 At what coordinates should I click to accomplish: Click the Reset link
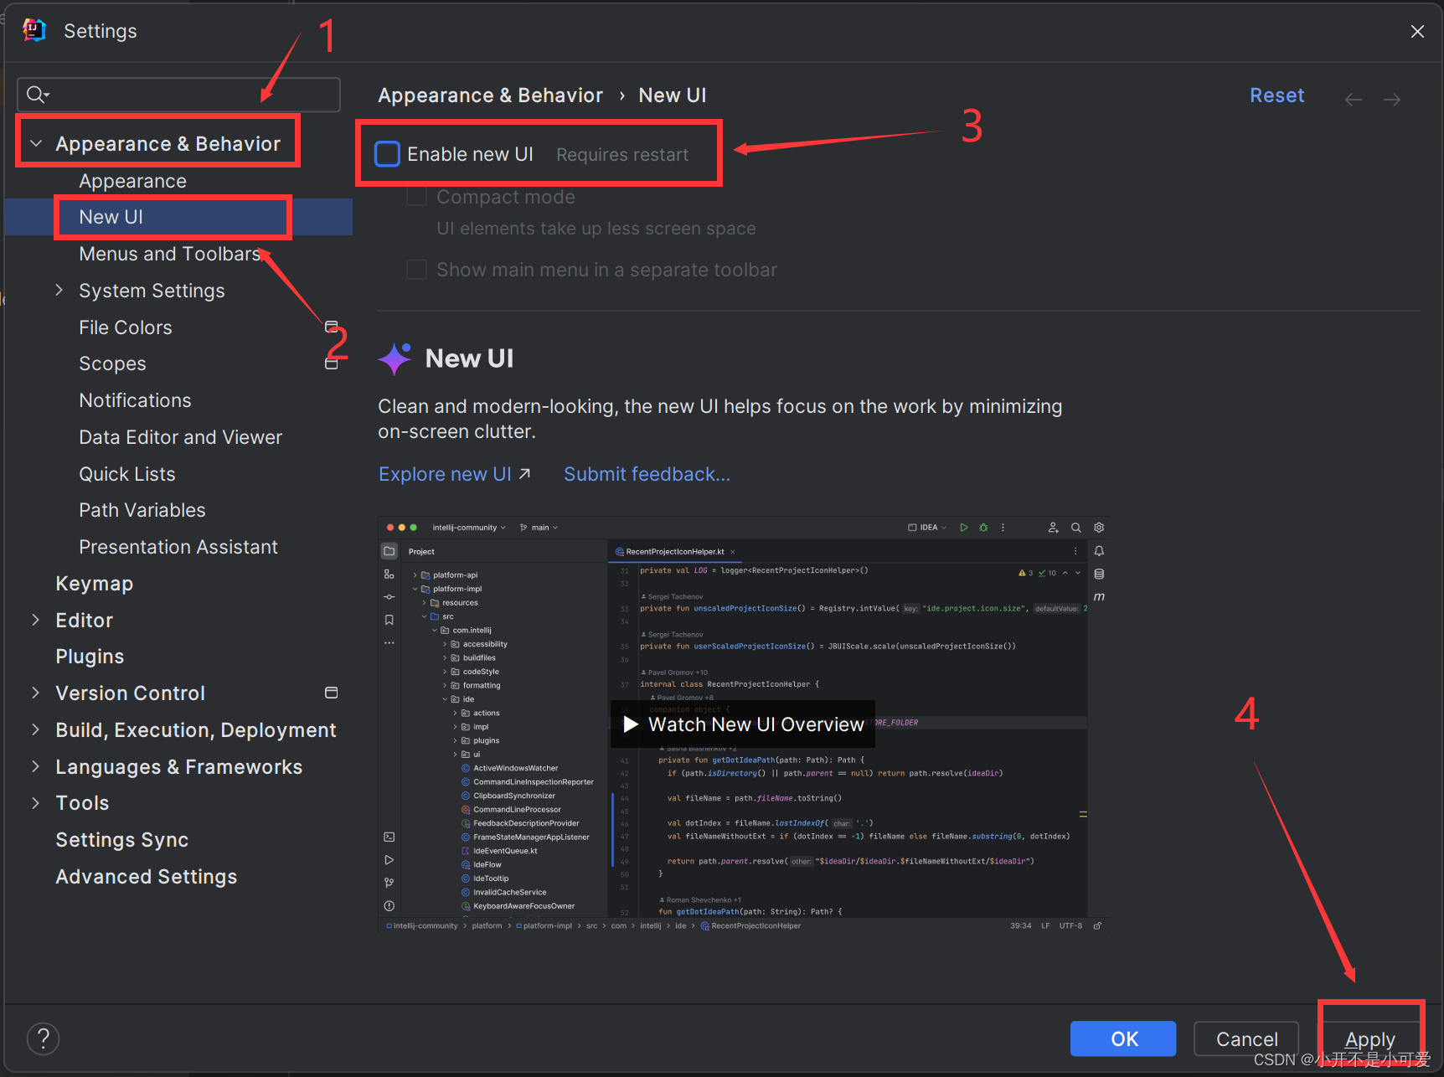coord(1276,95)
